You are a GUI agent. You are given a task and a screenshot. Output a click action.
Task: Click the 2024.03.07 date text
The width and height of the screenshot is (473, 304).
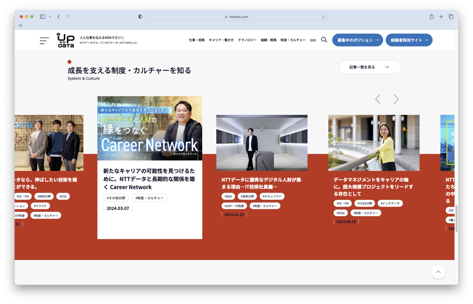118,208
